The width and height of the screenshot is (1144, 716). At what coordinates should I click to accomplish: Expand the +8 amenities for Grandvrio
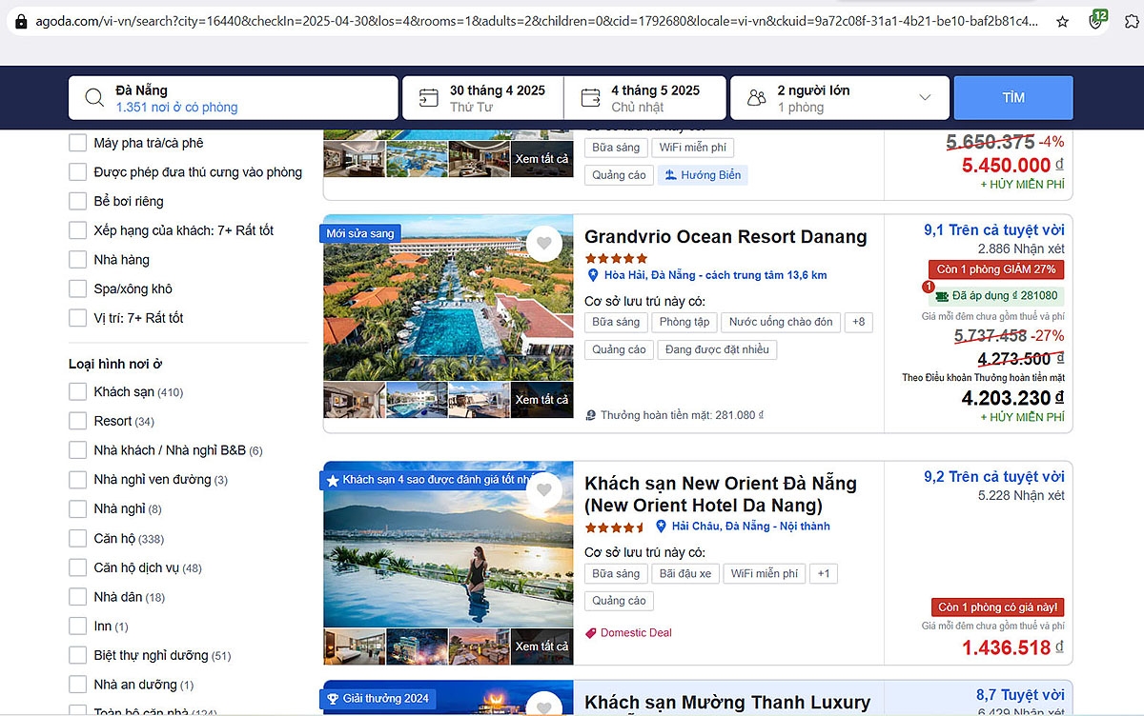(858, 322)
